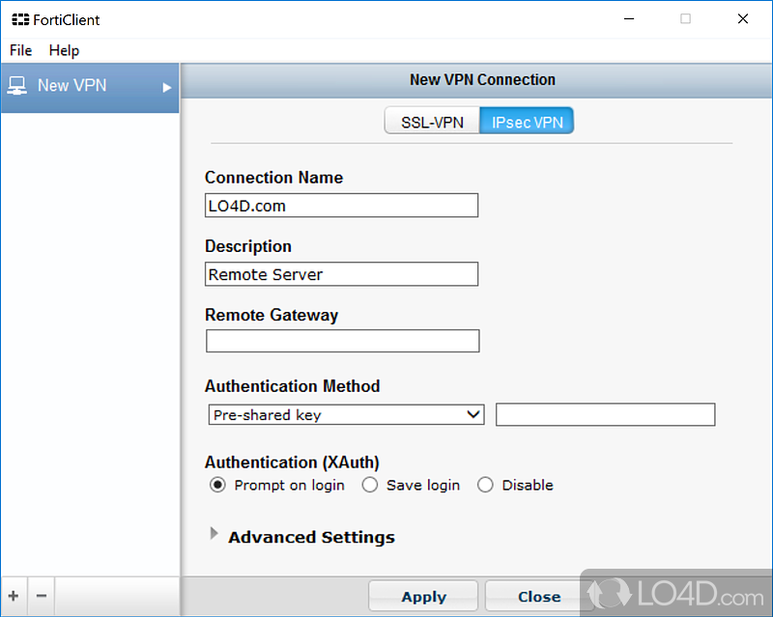Click the plus icon to add VPN
This screenshot has height=617, width=773.
pos(14,596)
